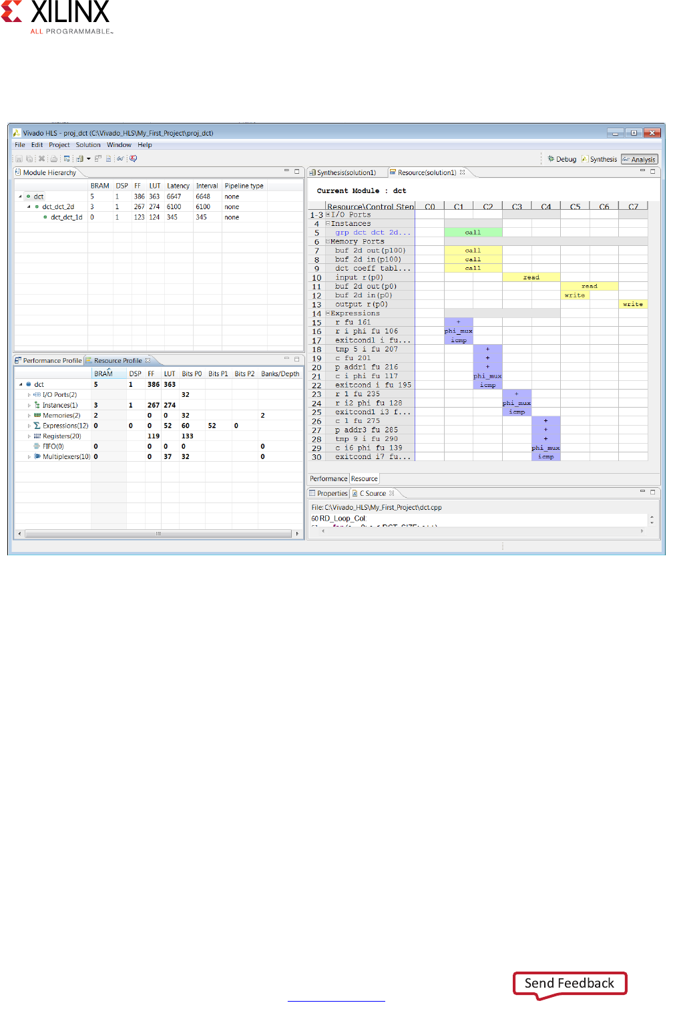The height and width of the screenshot is (1009, 673).
Task: Click the Latency column header
Action: pos(178,186)
